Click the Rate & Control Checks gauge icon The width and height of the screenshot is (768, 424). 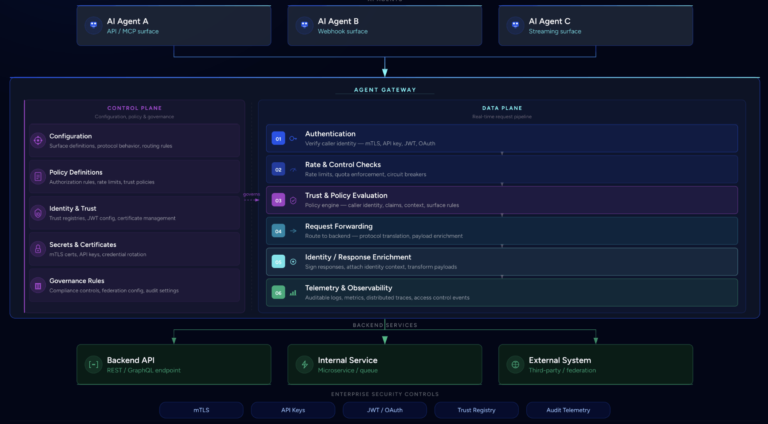pyautogui.click(x=293, y=169)
